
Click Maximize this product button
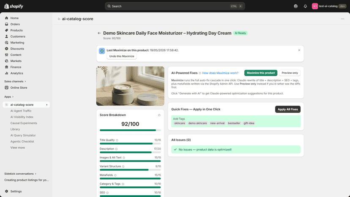(x=261, y=73)
